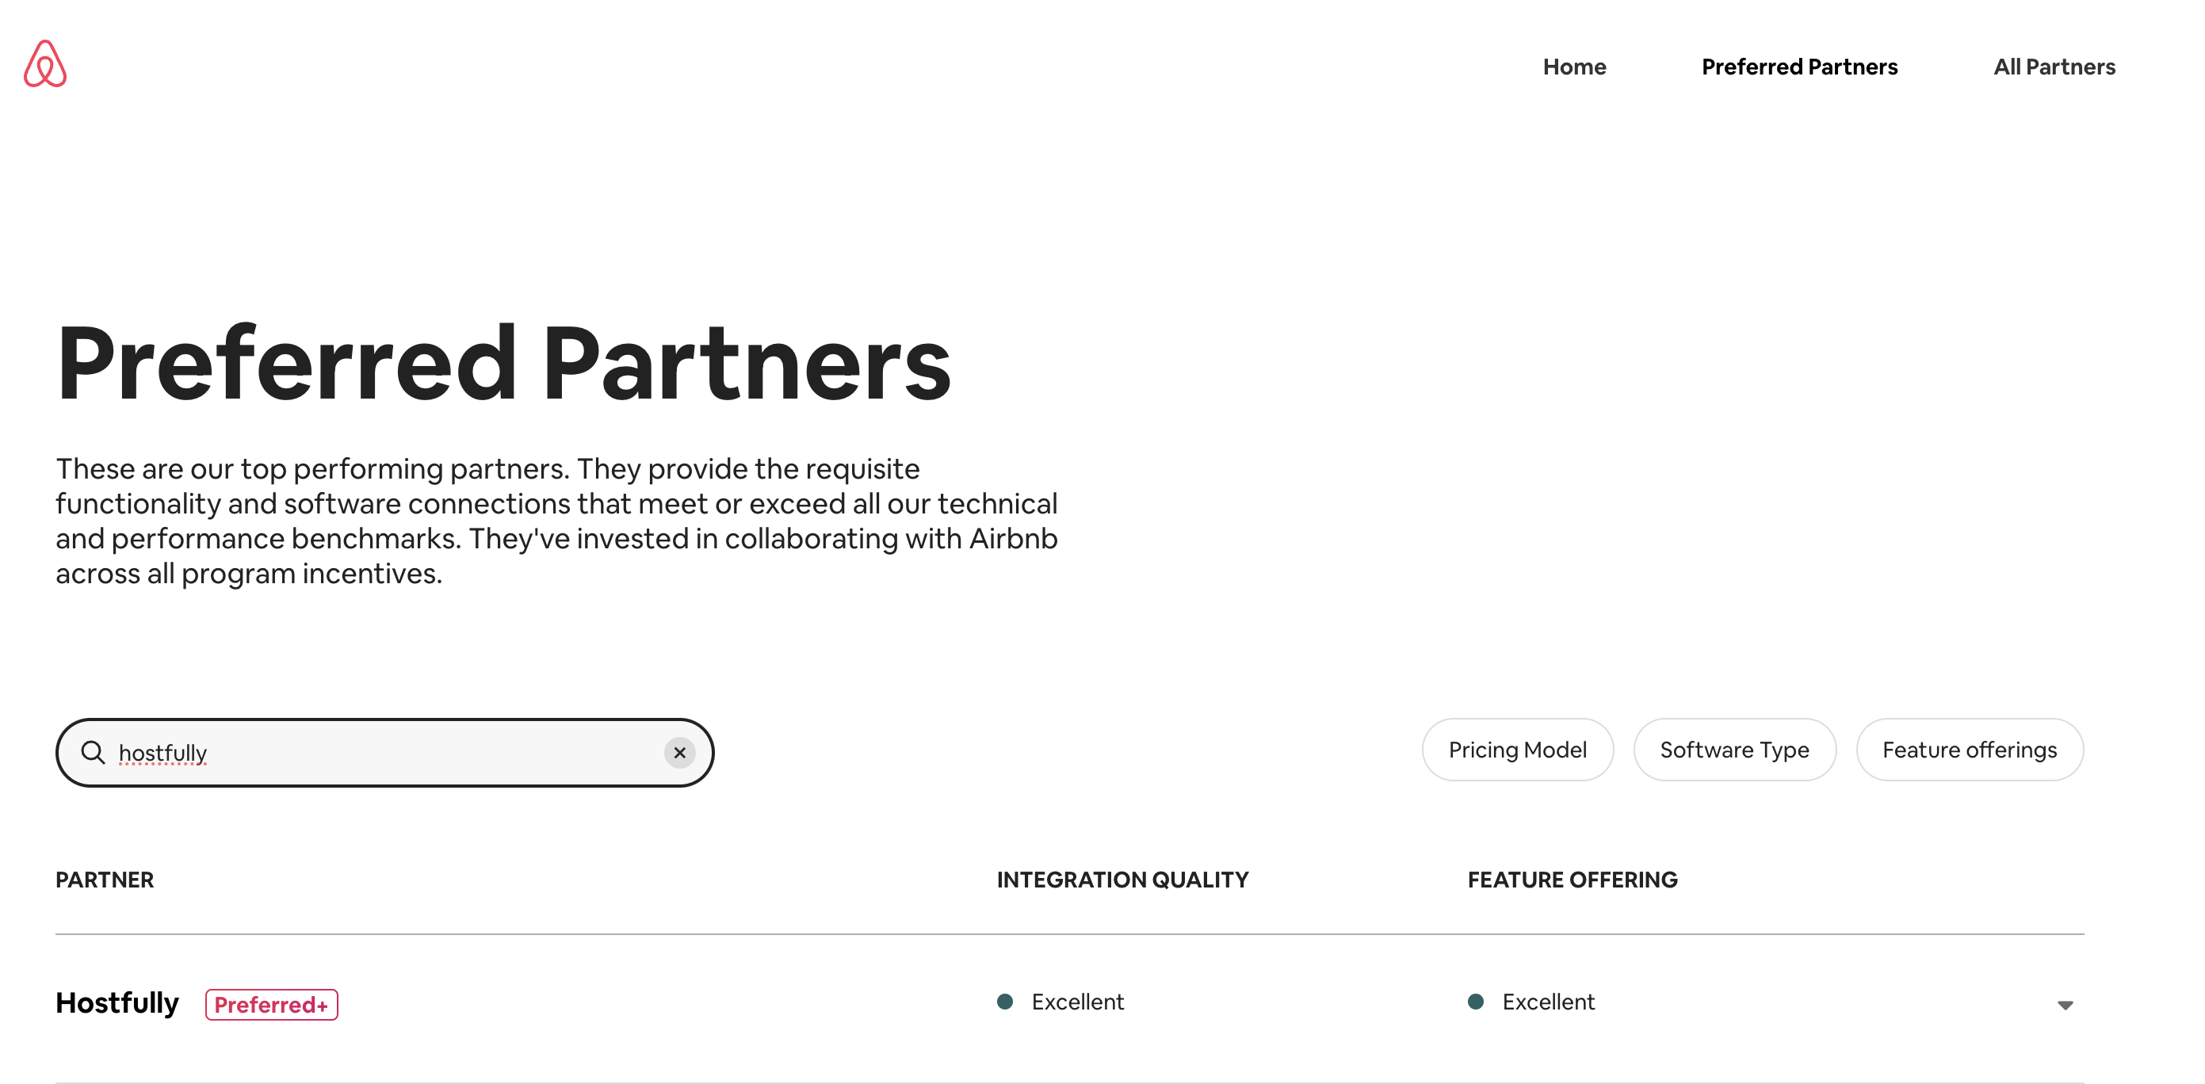Switch to the All Partners tab

pyautogui.click(x=2054, y=66)
